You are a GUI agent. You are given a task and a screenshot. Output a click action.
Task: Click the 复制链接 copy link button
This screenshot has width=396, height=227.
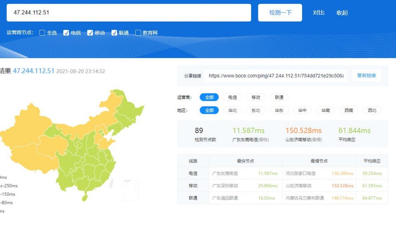(366, 75)
